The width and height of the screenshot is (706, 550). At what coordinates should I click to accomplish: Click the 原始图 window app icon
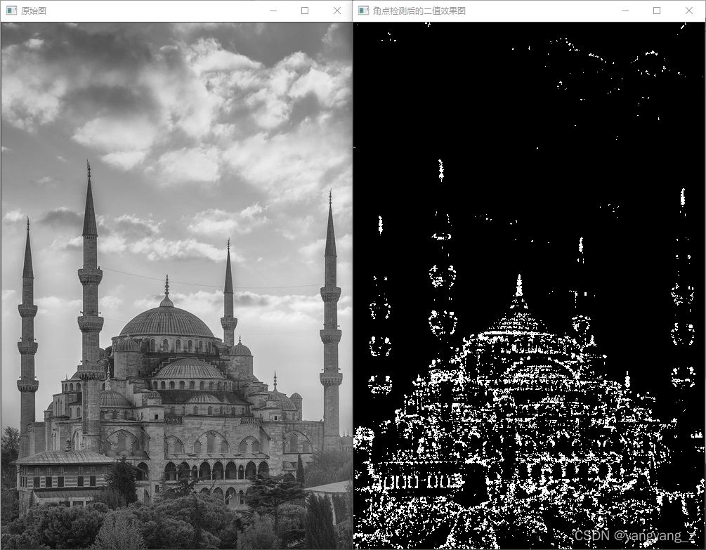click(11, 11)
